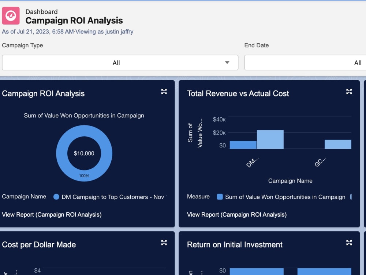This screenshot has width=366, height=275.
Task: Click the tall light blue DM bar
Action: coord(270,139)
